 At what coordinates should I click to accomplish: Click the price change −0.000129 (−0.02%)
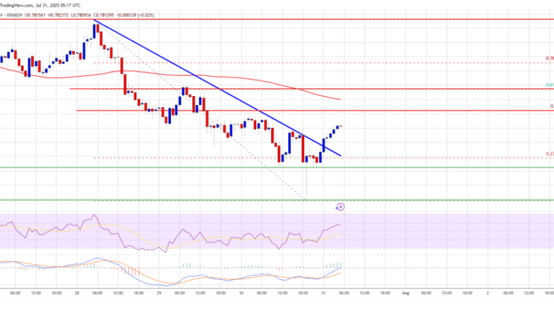[x=135, y=15]
